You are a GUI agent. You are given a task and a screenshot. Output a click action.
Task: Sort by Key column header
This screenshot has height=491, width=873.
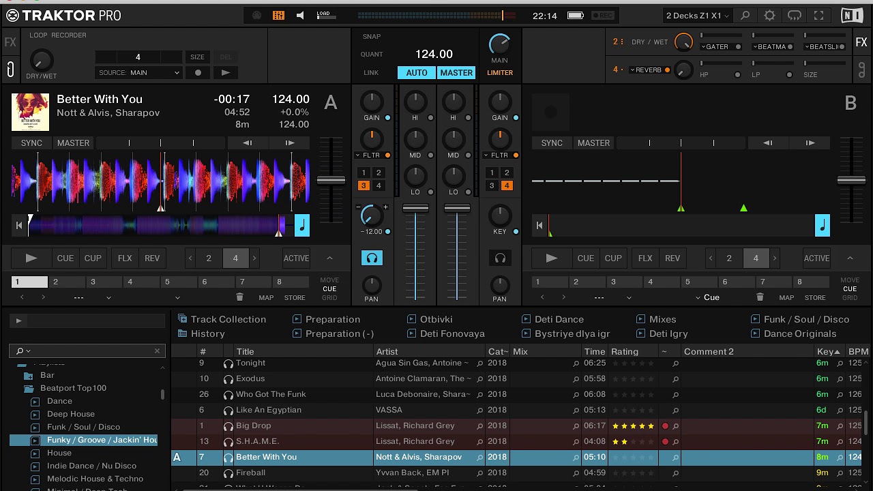[828, 351]
